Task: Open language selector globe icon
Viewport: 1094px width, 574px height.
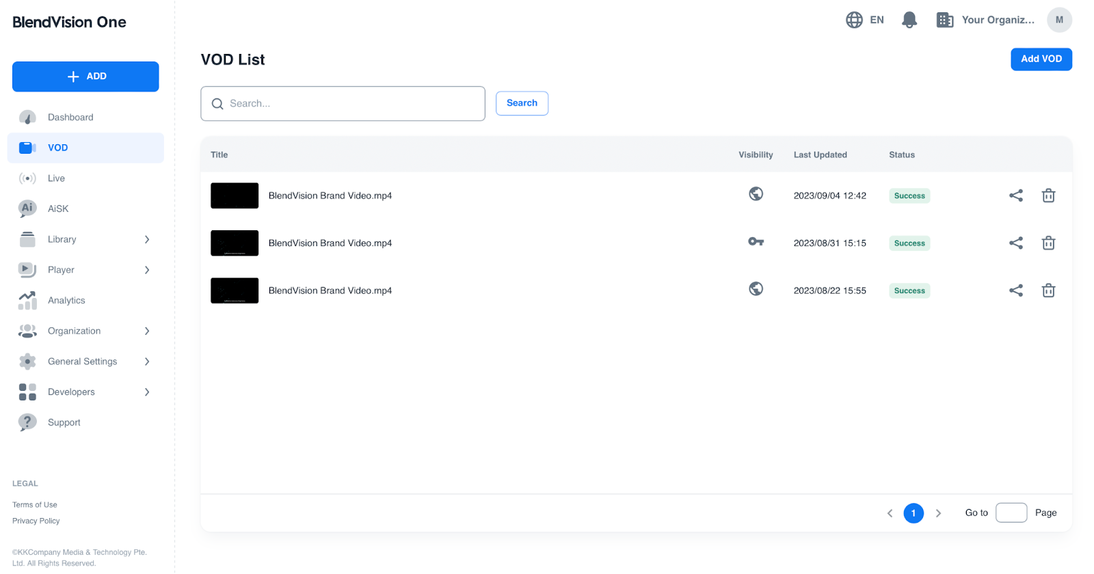Action: 854,20
